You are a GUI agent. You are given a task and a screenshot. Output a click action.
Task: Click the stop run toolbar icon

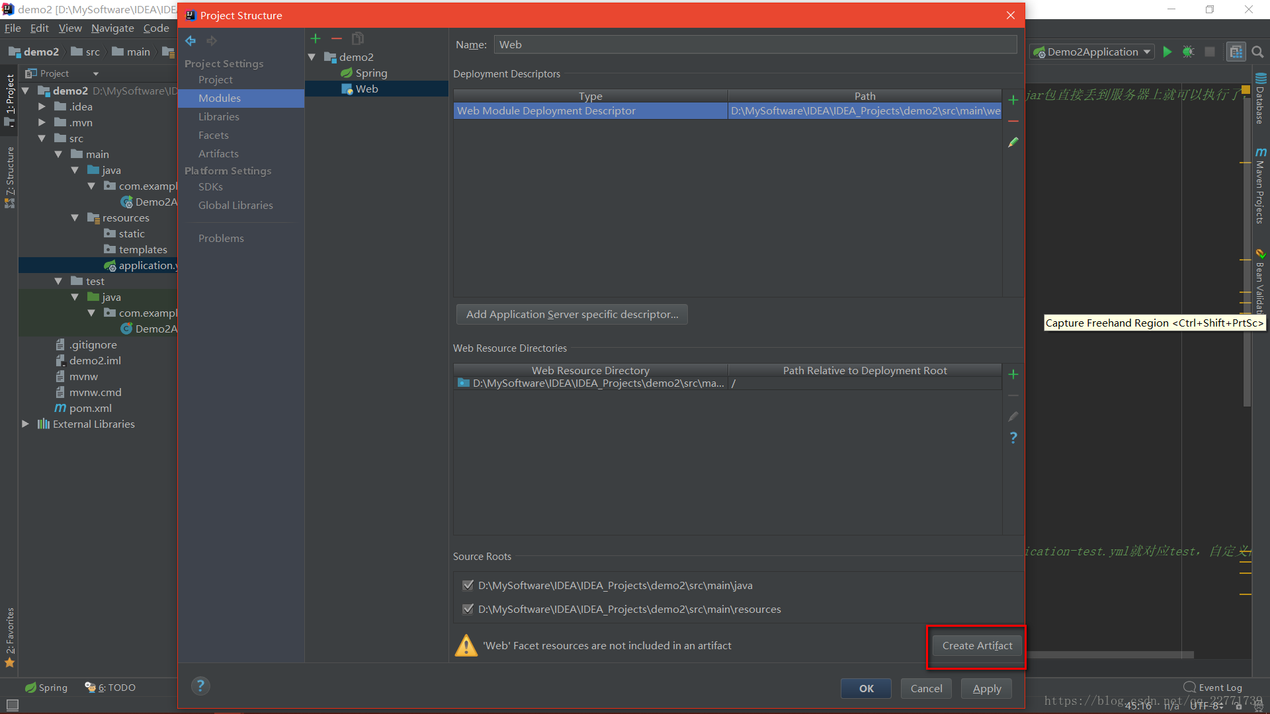1210,52
